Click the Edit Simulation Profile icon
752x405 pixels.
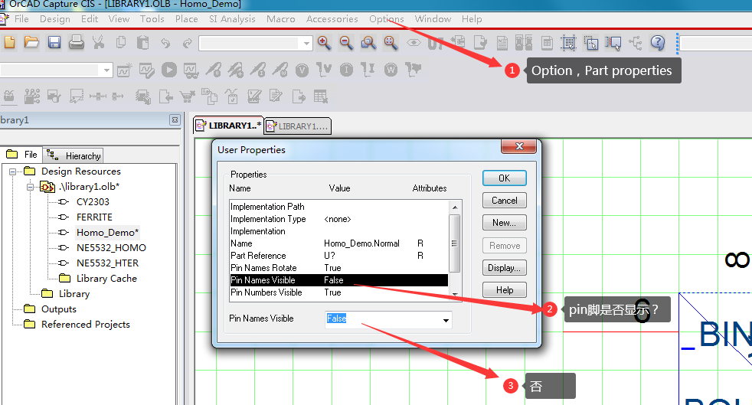pos(146,70)
